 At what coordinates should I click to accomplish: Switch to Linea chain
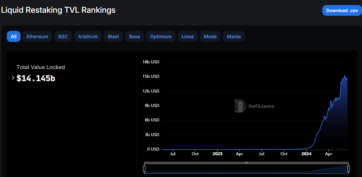click(187, 37)
